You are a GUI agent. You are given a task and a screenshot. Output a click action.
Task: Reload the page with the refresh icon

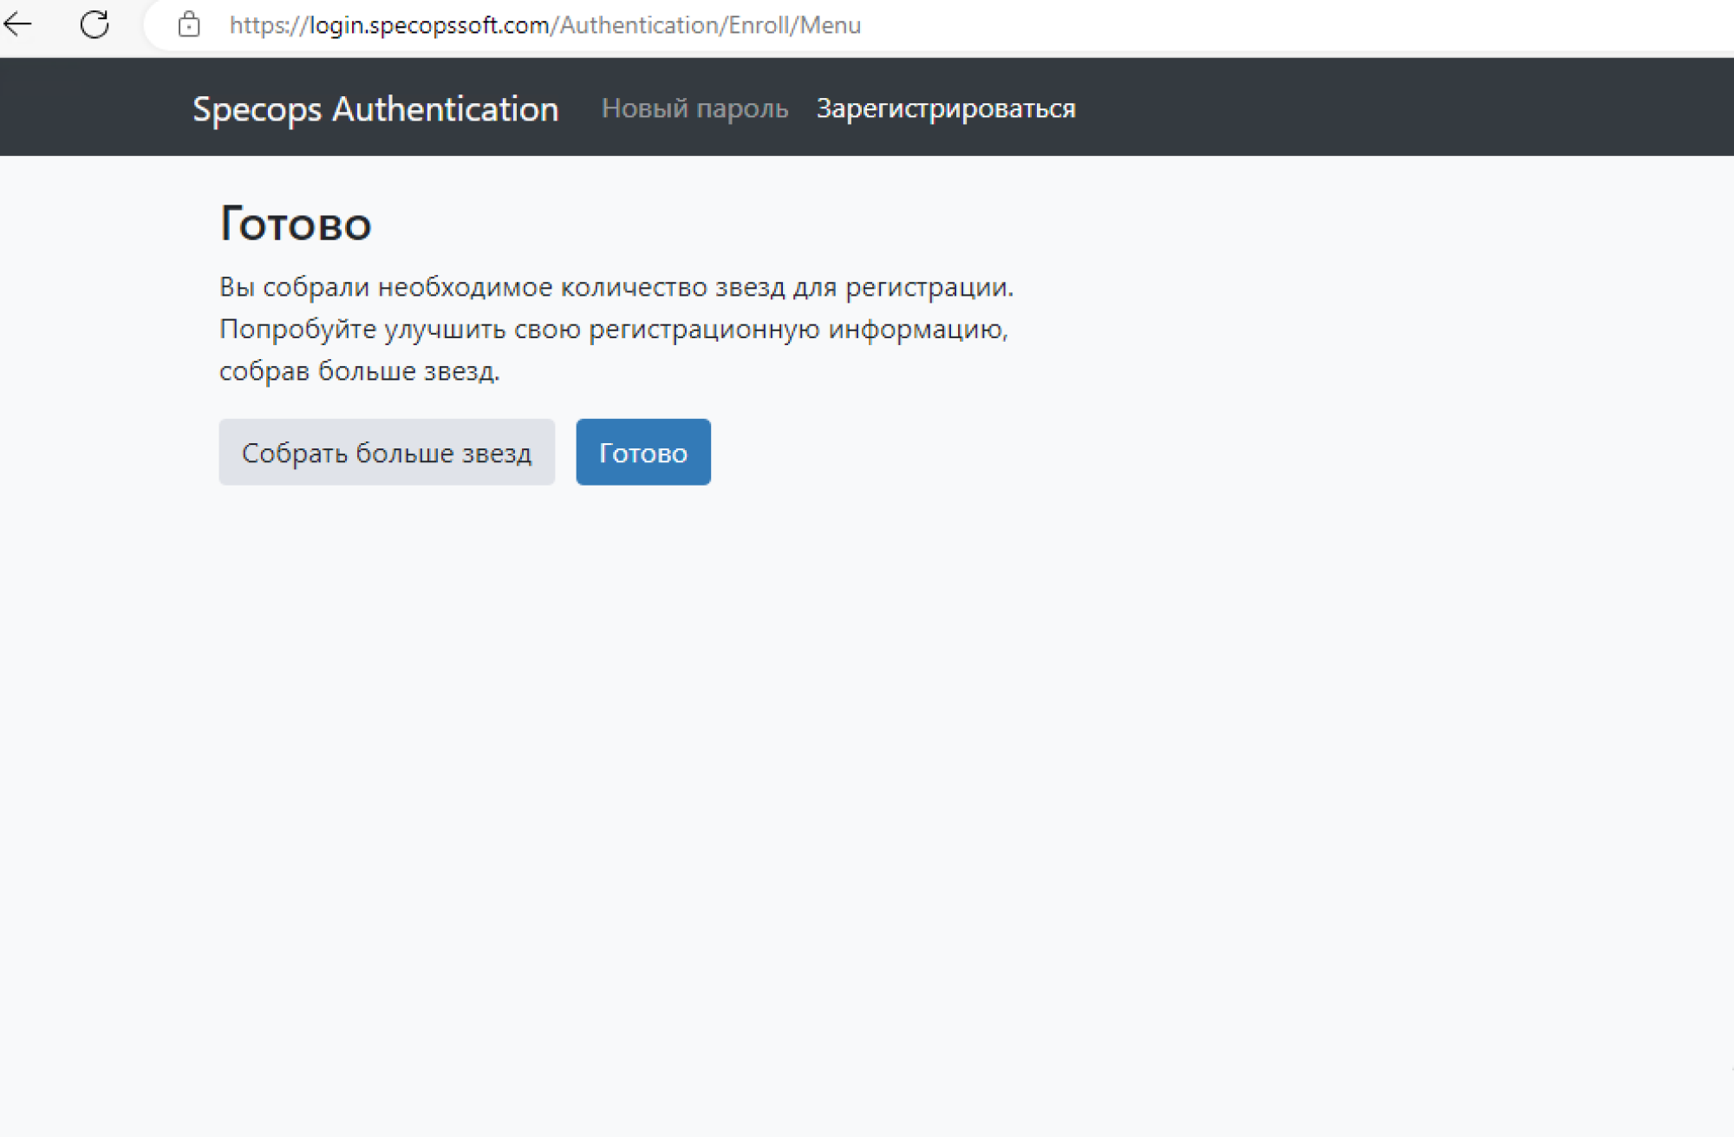pyautogui.click(x=95, y=24)
